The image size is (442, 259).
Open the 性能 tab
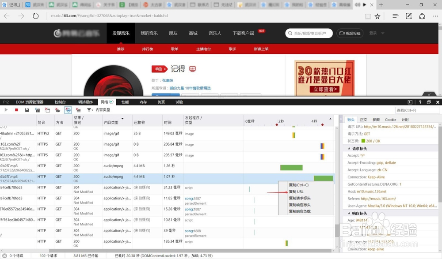pyautogui.click(x=125, y=102)
